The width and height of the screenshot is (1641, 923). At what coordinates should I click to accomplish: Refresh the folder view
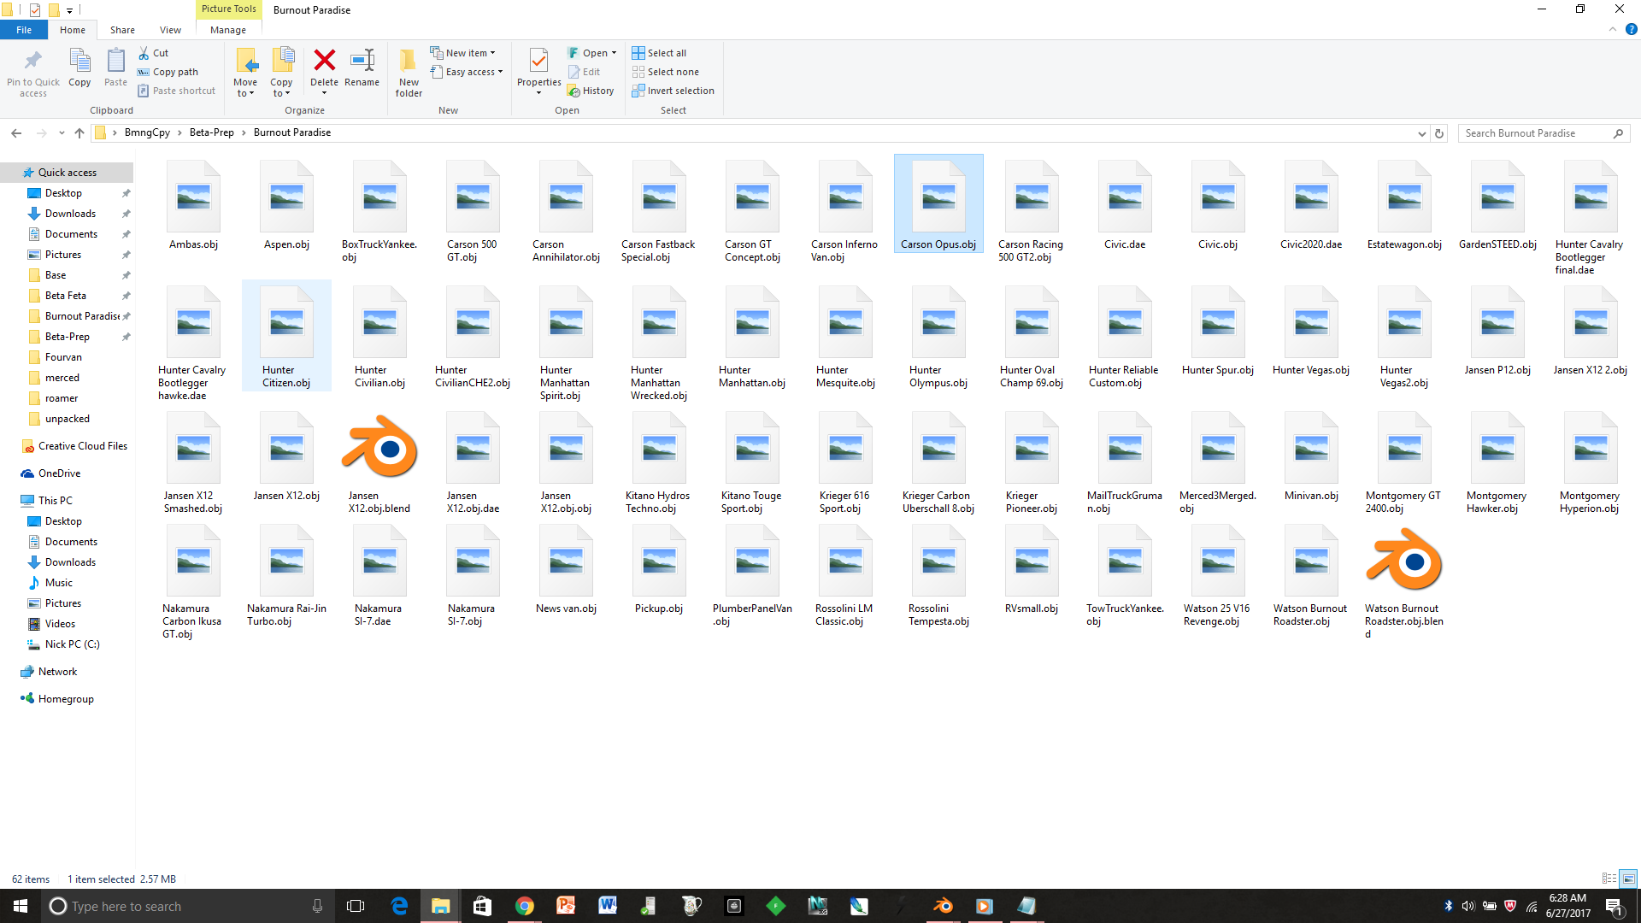tap(1439, 133)
